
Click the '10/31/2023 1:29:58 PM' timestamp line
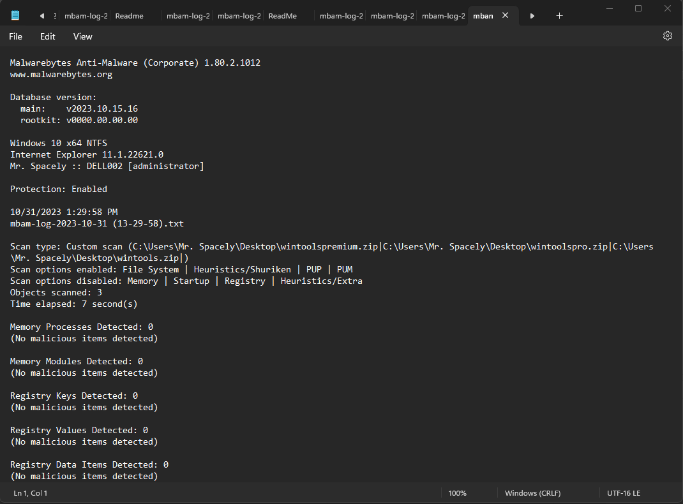pyautogui.click(x=64, y=212)
